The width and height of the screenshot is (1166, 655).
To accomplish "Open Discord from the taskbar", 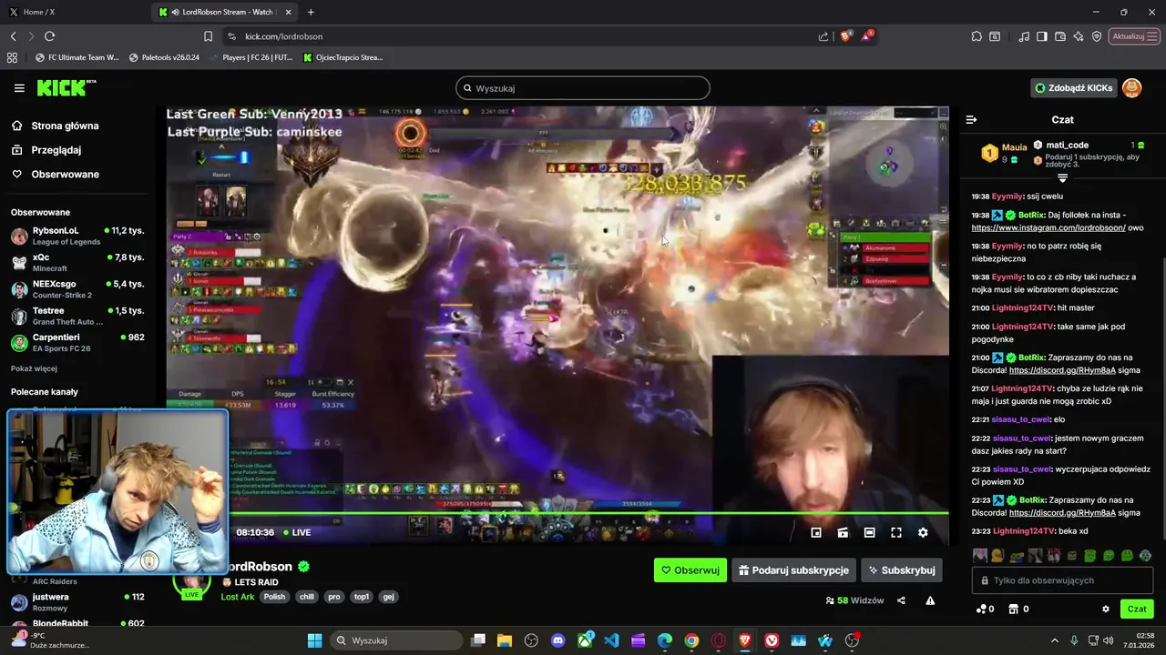I will tap(557, 640).
